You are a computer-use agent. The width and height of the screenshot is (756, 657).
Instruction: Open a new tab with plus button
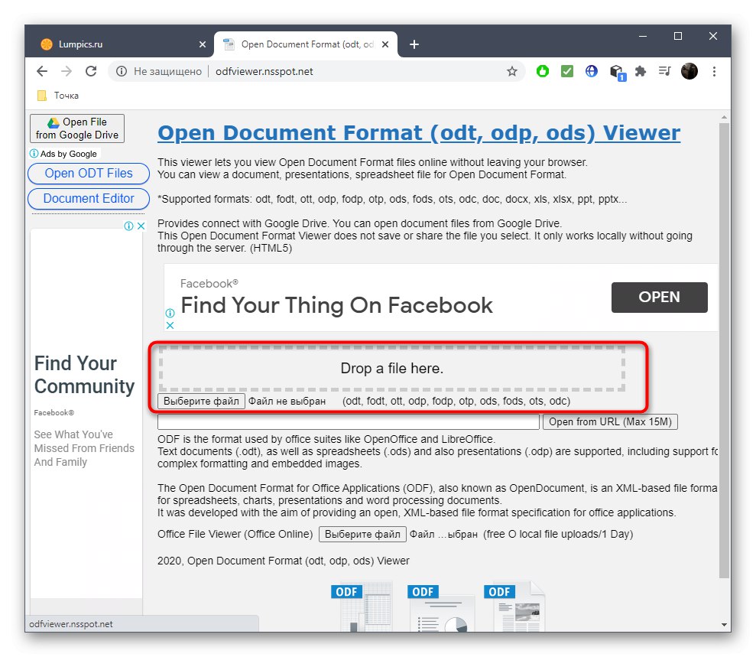point(414,44)
